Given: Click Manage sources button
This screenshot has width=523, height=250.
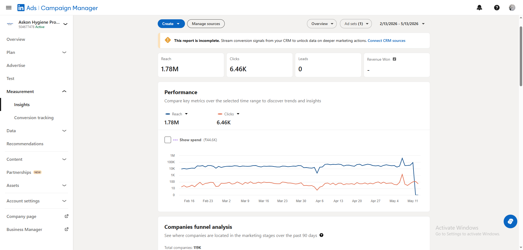Looking at the screenshot, I should click(206, 24).
